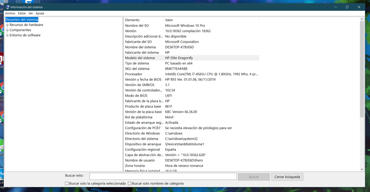Click the scrollbar up arrow
This screenshot has width=370, height=192.
[x=361, y=18]
